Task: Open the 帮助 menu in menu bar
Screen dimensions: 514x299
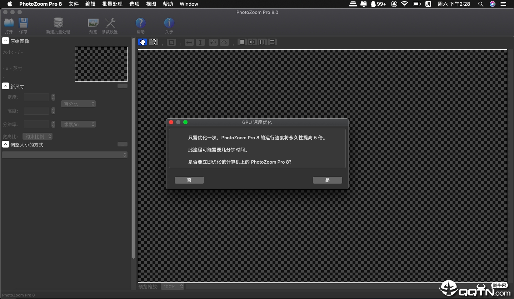Action: tap(168, 4)
